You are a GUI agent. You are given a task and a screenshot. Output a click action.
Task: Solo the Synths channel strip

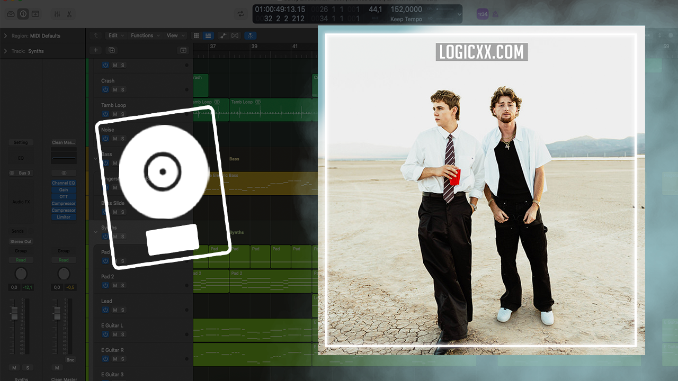pyautogui.click(x=27, y=368)
